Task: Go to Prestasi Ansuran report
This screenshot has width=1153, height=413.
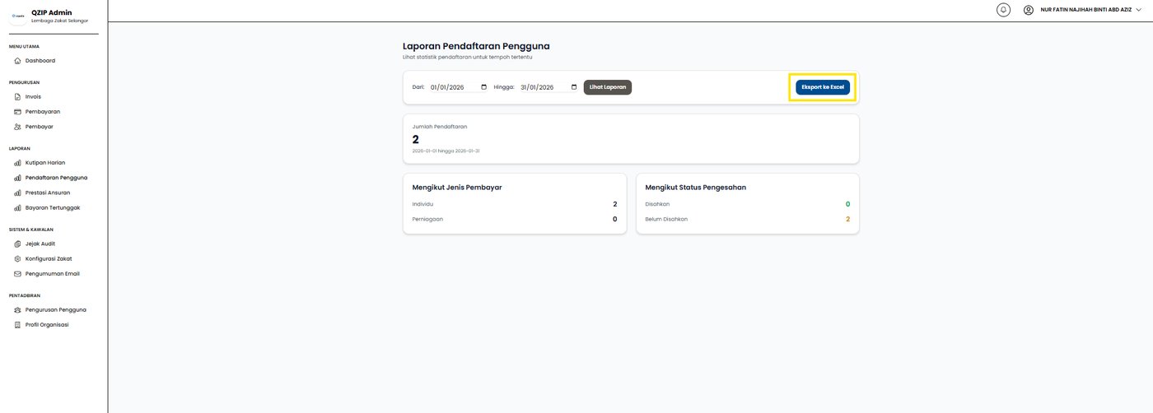Action: [47, 193]
